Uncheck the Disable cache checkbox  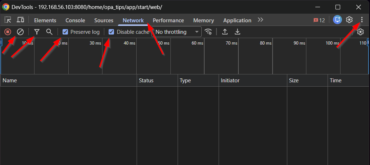pyautogui.click(x=111, y=32)
